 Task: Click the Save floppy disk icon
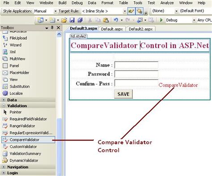[x=72, y=20]
